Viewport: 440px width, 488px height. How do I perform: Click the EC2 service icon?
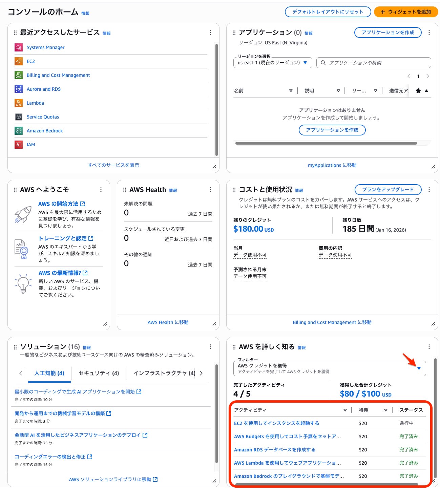pyautogui.click(x=19, y=61)
